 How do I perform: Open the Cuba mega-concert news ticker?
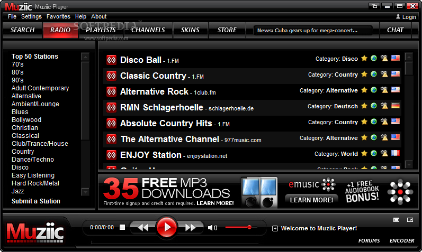[x=312, y=31]
